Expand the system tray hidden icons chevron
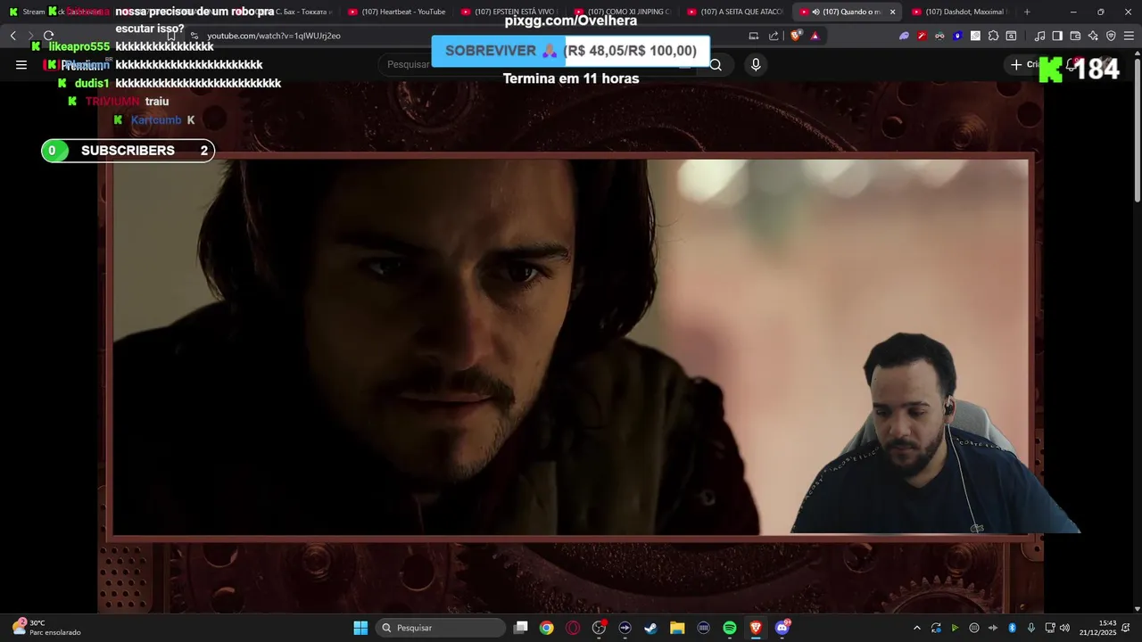Viewport: 1142px width, 642px height. (916, 628)
